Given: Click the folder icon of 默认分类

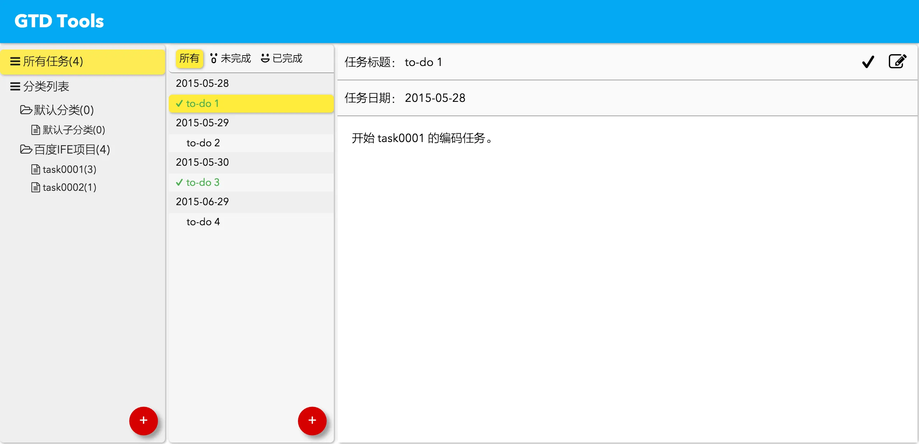Looking at the screenshot, I should click(26, 110).
